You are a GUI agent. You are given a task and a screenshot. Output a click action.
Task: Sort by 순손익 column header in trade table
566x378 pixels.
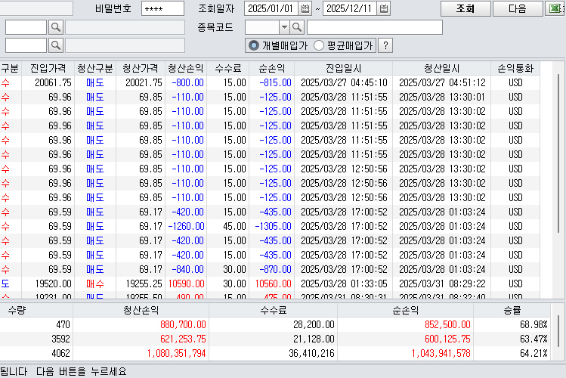click(272, 68)
